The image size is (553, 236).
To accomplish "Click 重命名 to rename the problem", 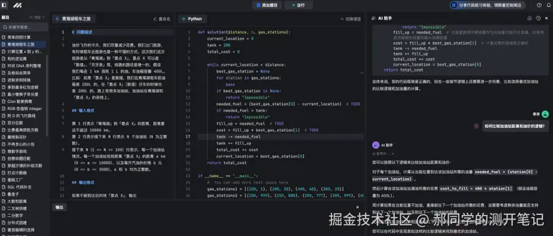I will (162, 19).
